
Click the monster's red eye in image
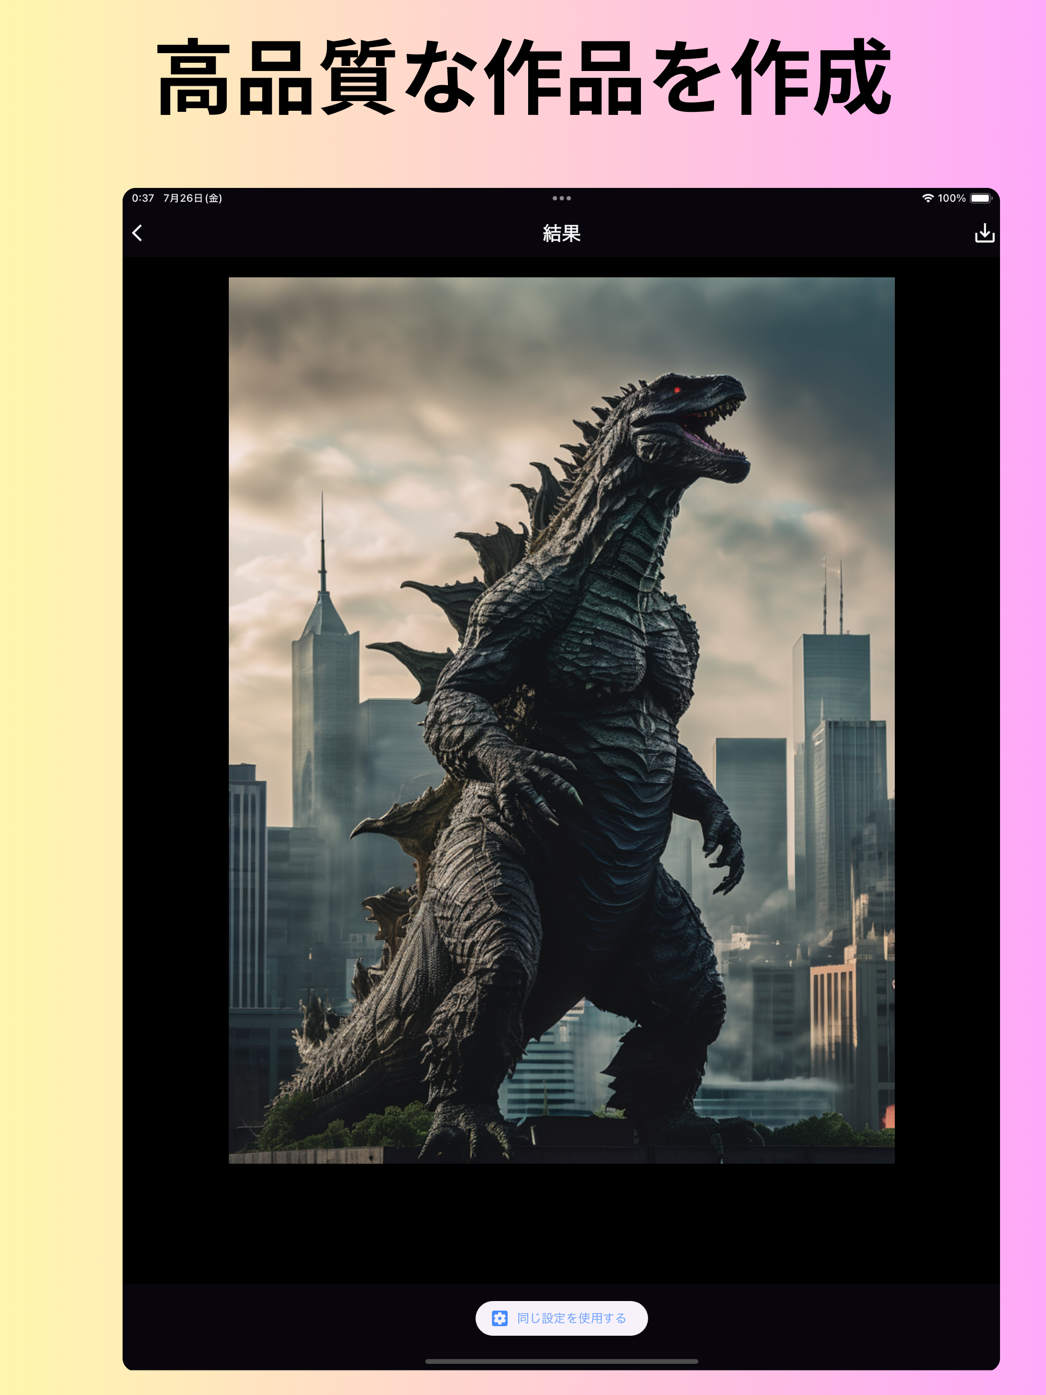point(678,391)
